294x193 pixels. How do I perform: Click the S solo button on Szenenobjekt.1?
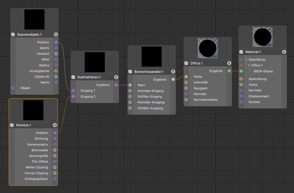coord(56,34)
